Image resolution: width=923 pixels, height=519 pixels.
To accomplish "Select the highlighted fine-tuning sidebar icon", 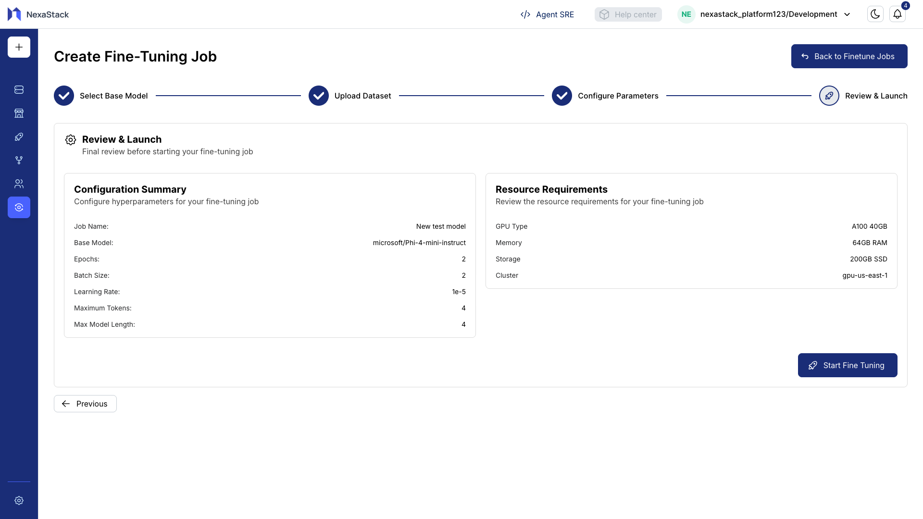I will 19,208.
